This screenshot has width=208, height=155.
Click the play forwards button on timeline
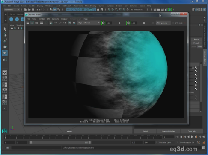(x=192, y=137)
